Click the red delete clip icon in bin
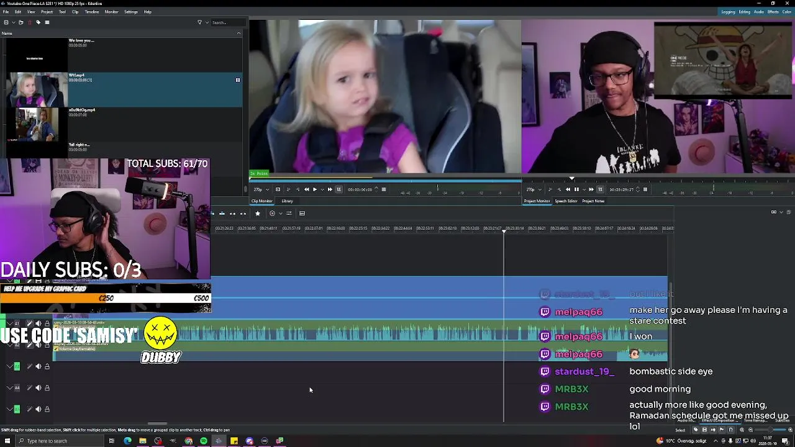Image resolution: width=795 pixels, height=447 pixels. click(x=30, y=22)
